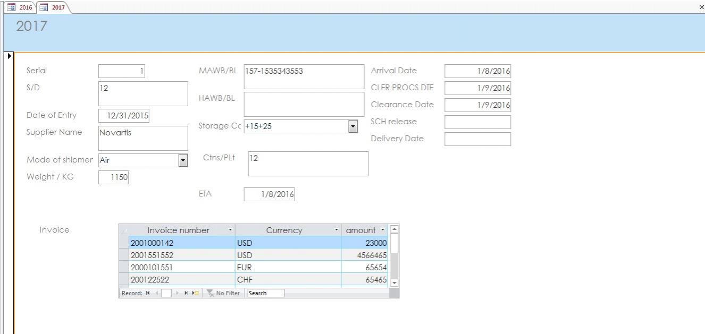
Task: Click the Arrival Date field
Action: [x=477, y=71]
